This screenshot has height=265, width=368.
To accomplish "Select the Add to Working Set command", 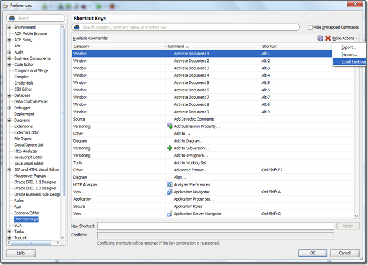I will (190, 162).
